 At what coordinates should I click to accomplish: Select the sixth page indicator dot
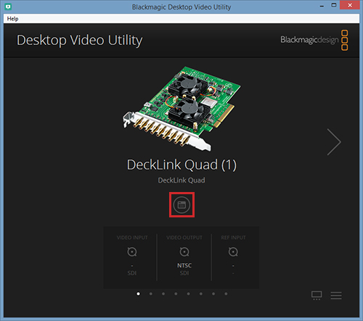tap(201, 293)
